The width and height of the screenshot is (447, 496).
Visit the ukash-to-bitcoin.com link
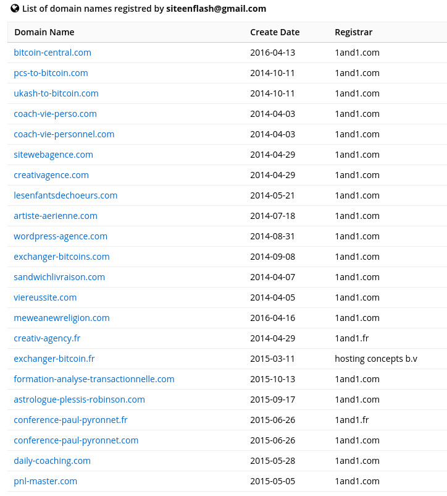(56, 93)
